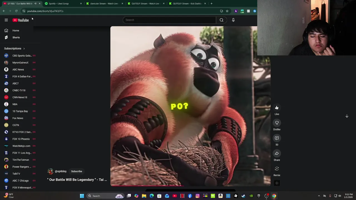The height and width of the screenshot is (200, 356).
Task: Select CNN-News18 in subscriptions
Action: tap(19, 97)
